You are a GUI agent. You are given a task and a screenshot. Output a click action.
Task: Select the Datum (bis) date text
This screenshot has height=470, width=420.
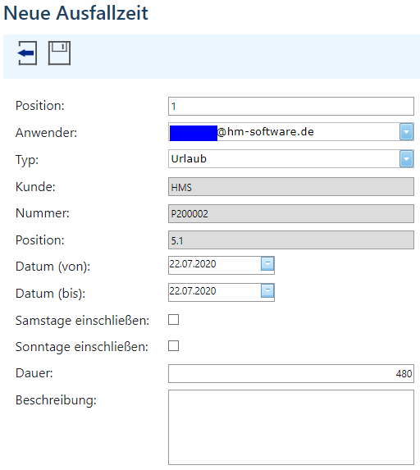[193, 291]
